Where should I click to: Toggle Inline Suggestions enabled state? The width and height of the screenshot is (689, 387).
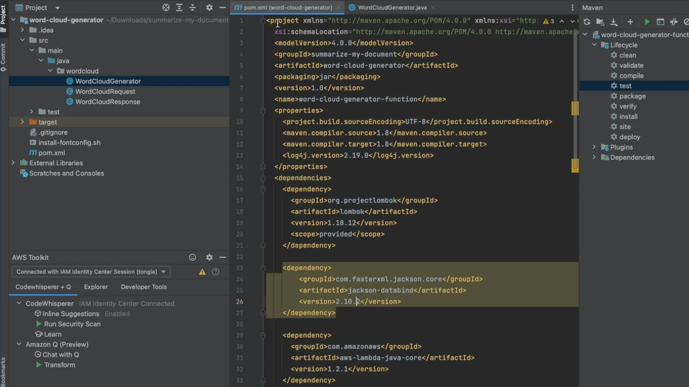(71, 314)
